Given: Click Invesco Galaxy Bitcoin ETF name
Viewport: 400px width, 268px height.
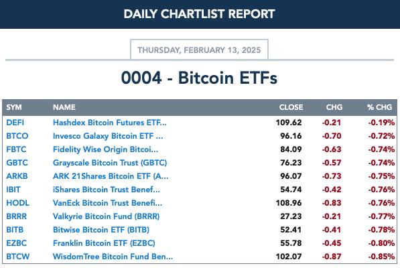Looking at the screenshot, I should pyautogui.click(x=108, y=136).
